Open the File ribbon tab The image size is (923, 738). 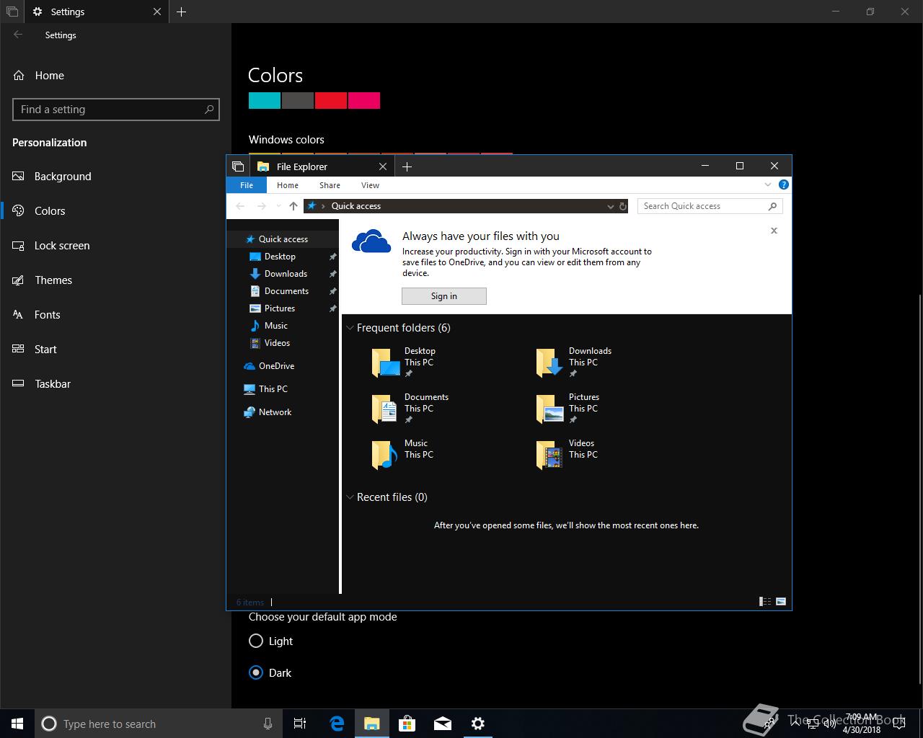[247, 185]
